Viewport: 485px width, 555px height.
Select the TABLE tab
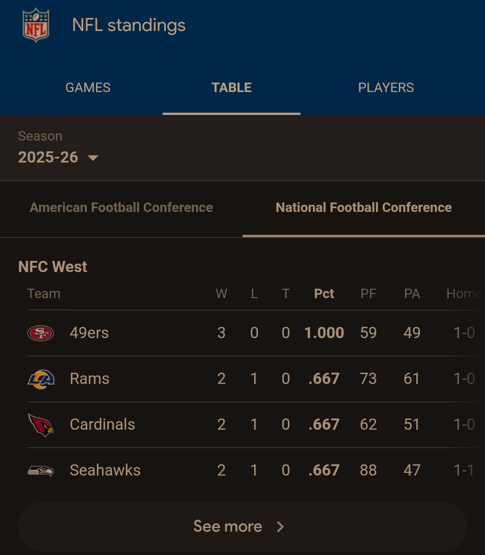tap(232, 88)
